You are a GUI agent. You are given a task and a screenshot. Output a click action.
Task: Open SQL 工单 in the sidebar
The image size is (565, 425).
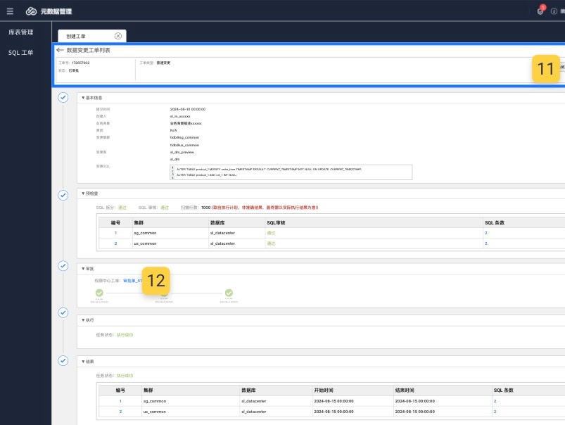(20, 53)
